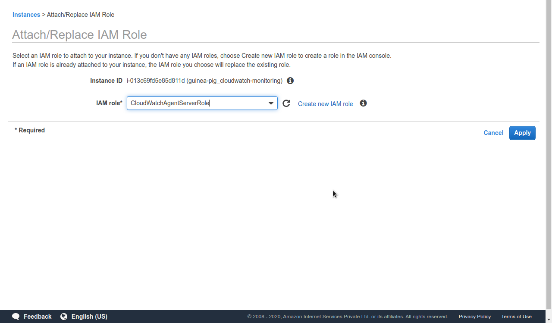Open the IAM role dropdown arrow
552x323 pixels.
click(x=271, y=103)
